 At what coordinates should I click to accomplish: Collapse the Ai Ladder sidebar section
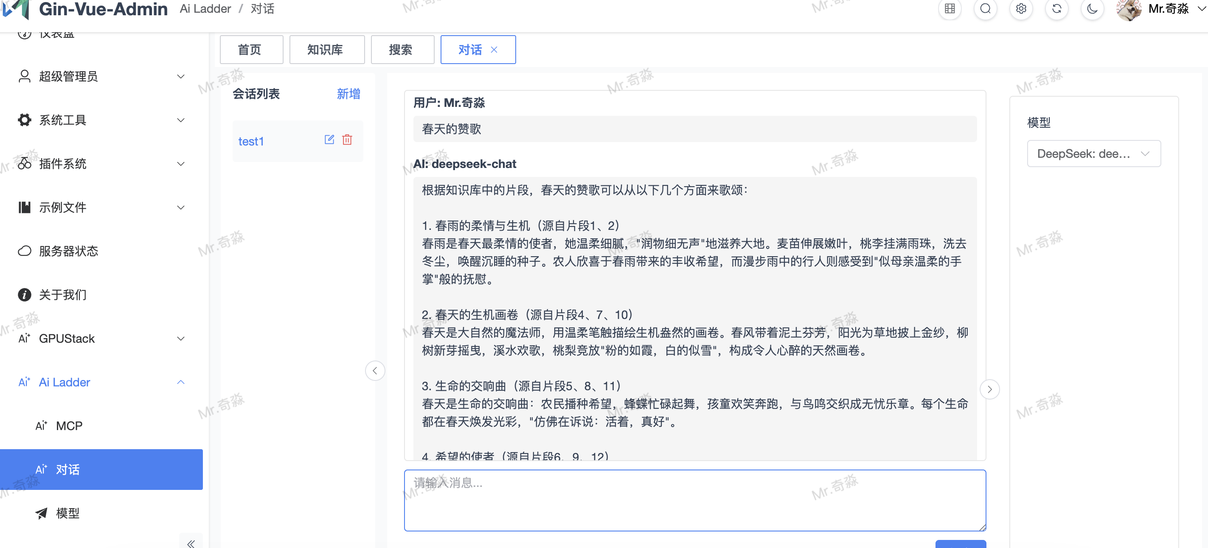pyautogui.click(x=180, y=382)
